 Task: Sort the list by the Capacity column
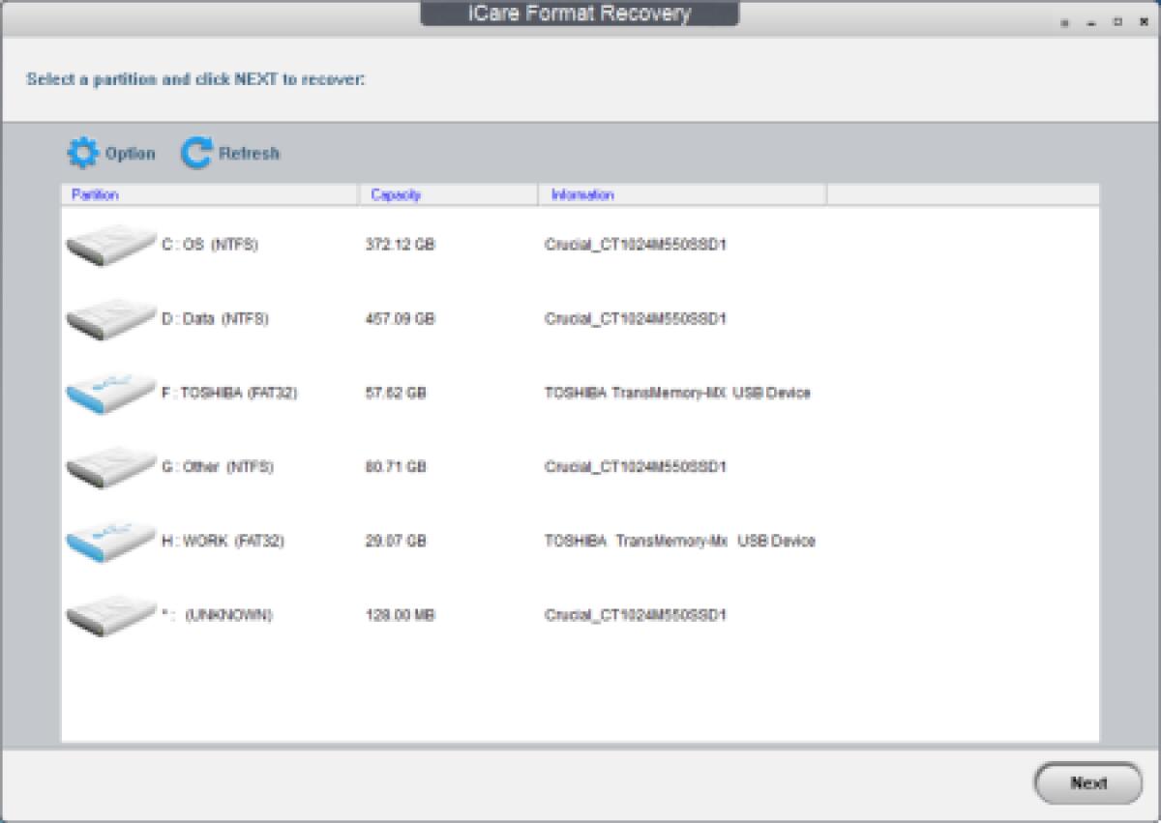pyautogui.click(x=396, y=194)
